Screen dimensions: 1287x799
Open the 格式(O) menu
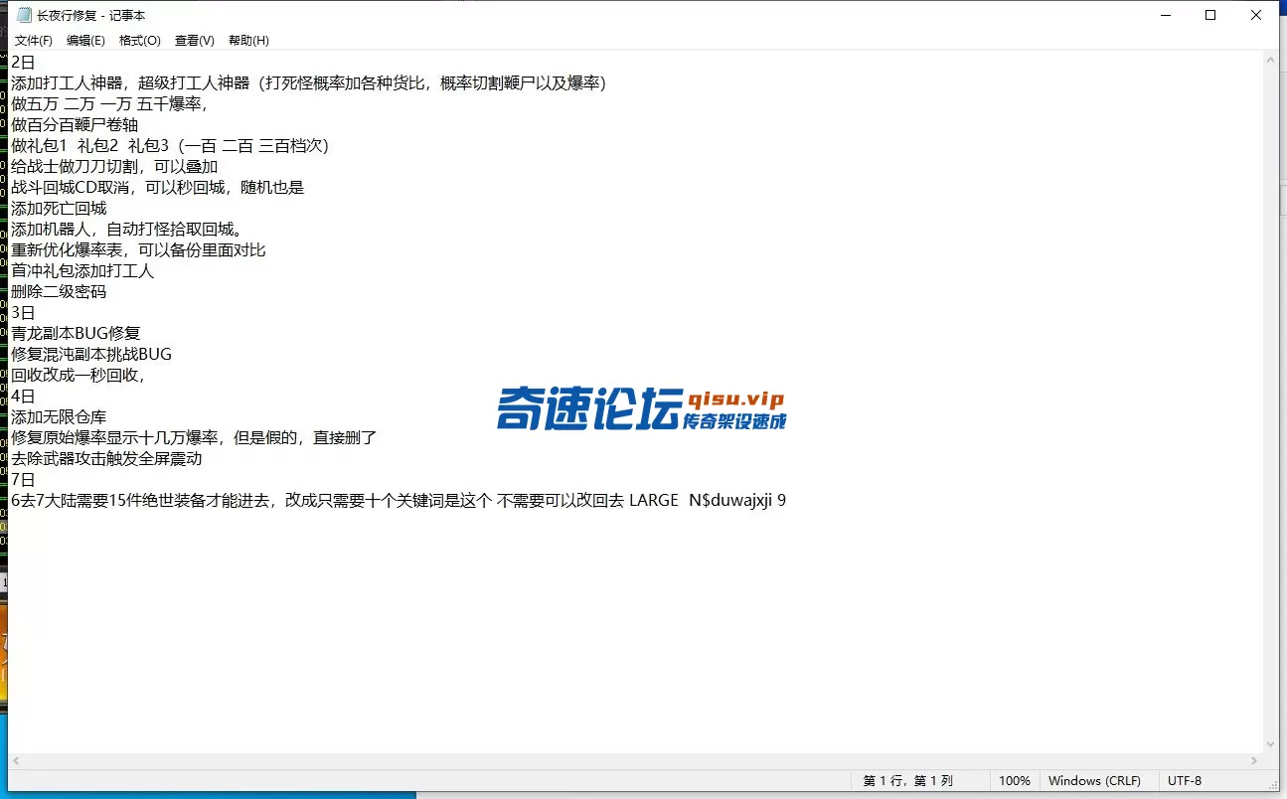140,41
